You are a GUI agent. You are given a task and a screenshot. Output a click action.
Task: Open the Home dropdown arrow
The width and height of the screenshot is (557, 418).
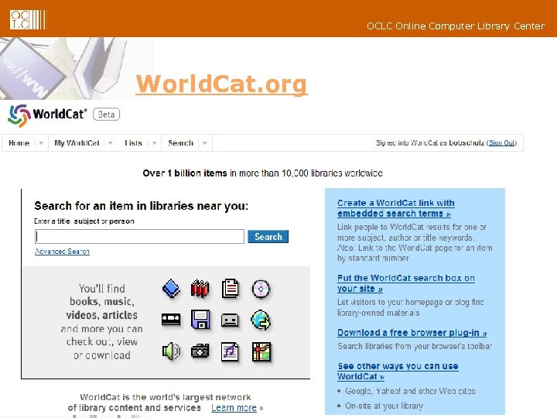point(41,143)
